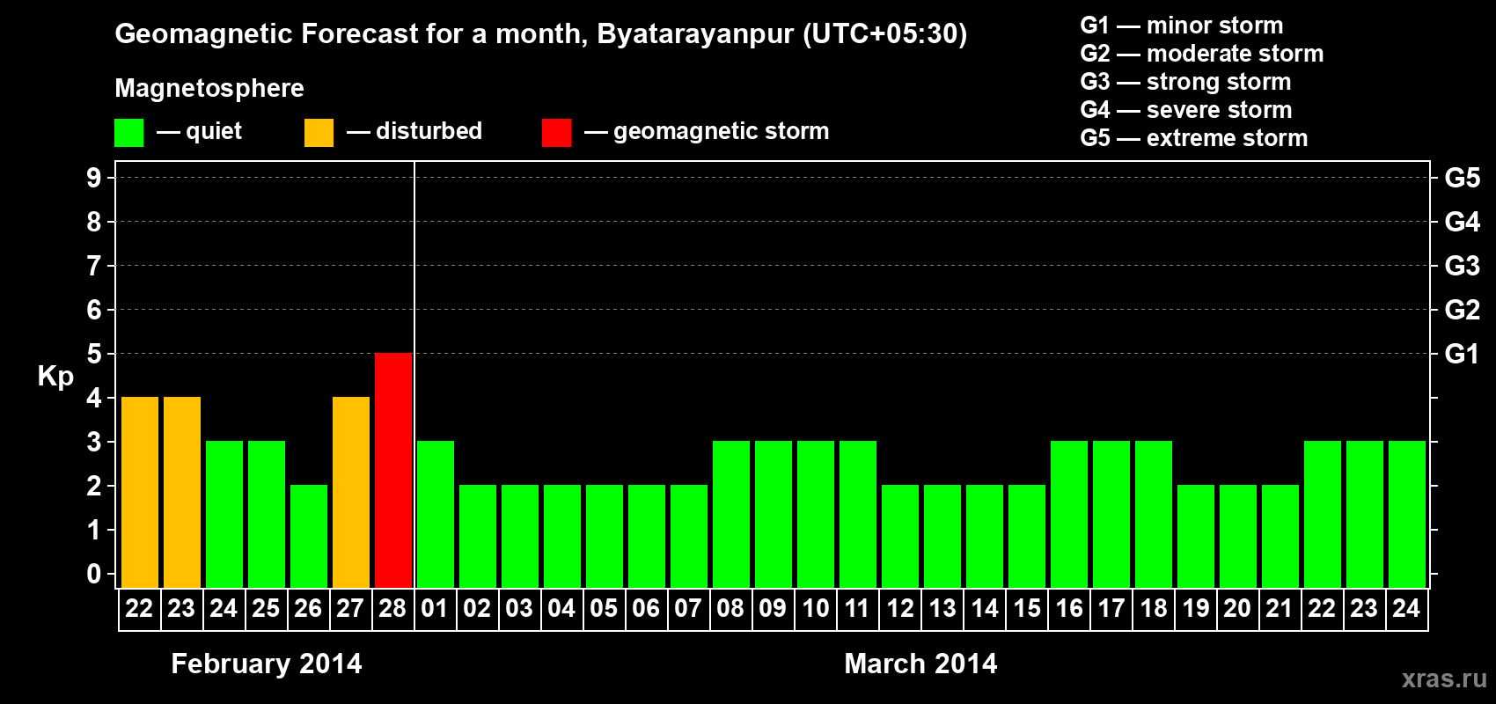Click the date label 11 on the axis
1496x704 pixels.
[x=857, y=608]
